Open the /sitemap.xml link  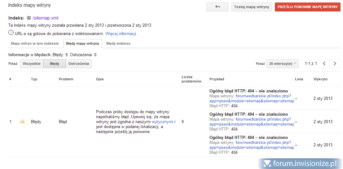pyautogui.click(x=45, y=18)
